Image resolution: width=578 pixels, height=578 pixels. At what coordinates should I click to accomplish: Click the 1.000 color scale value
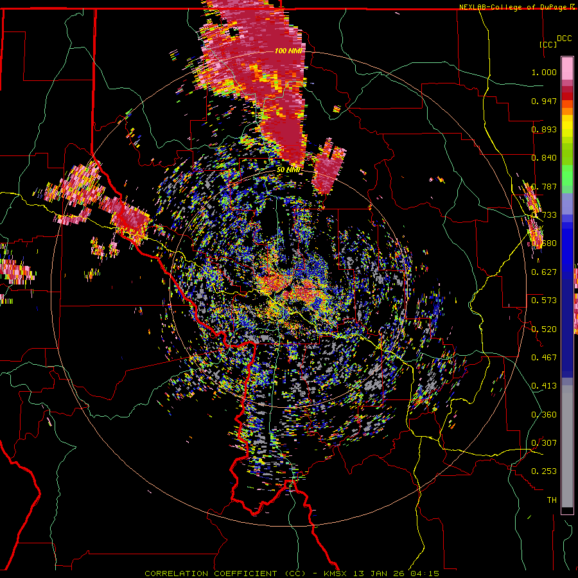544,72
